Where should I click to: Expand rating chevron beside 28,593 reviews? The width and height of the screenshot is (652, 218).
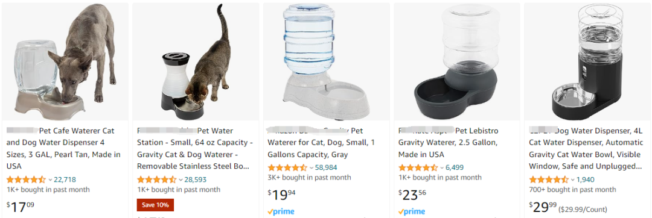tap(181, 180)
